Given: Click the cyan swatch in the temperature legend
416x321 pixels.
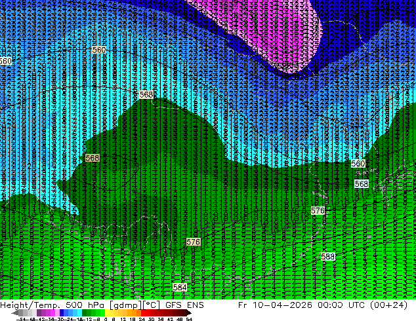Looking at the screenshot, I should (x=79, y=312).
